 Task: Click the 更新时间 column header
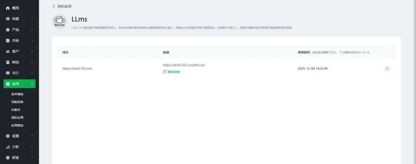[304, 52]
